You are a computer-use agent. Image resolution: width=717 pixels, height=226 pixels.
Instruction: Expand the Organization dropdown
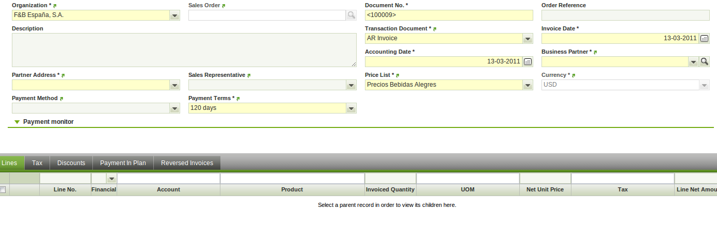pyautogui.click(x=174, y=15)
